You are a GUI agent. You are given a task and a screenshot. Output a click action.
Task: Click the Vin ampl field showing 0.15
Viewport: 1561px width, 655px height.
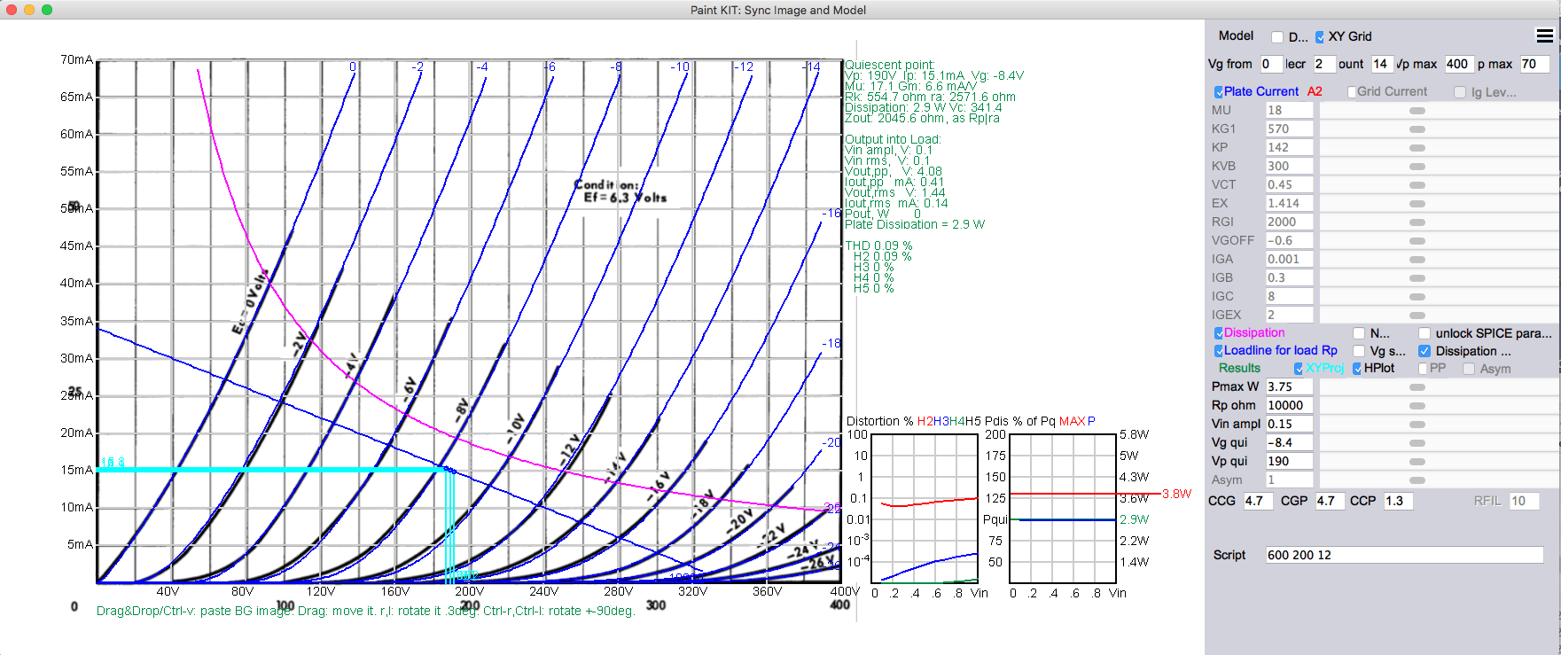pyautogui.click(x=1289, y=425)
